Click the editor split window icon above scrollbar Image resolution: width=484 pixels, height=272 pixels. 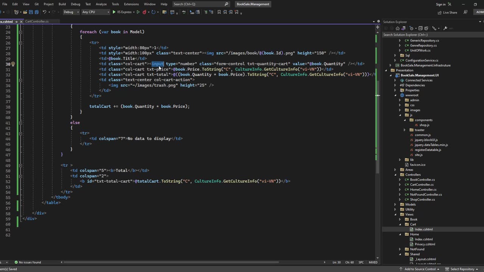[377, 27]
